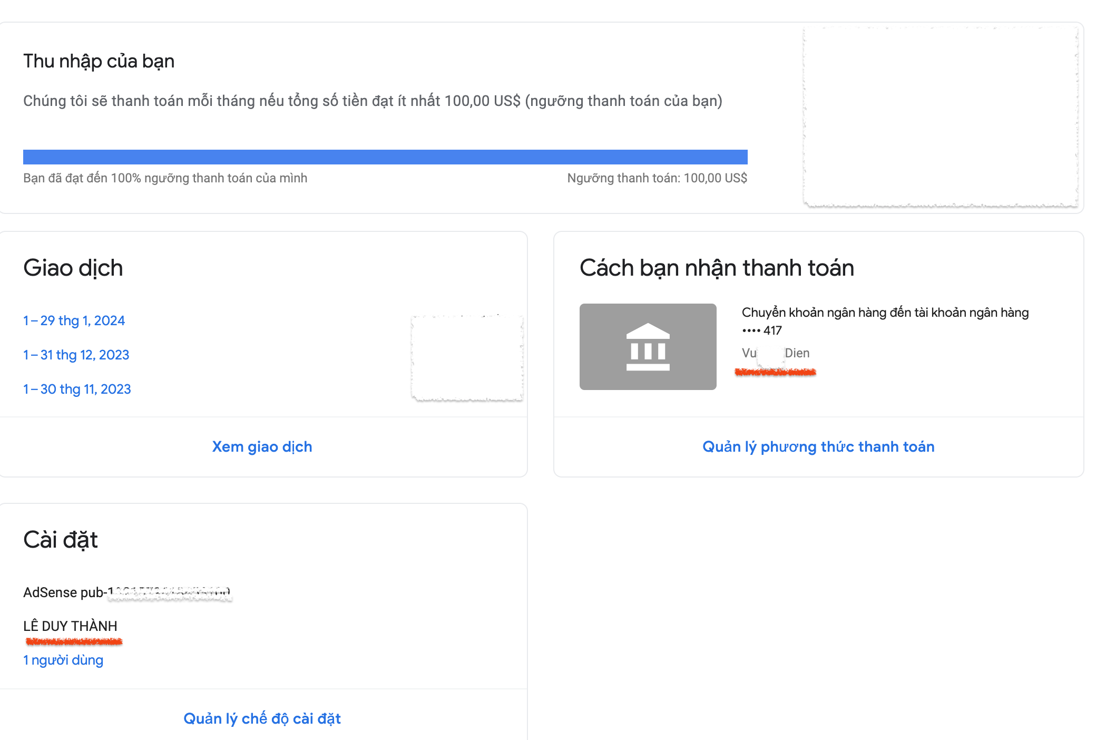Click the Xem giao dịch button
Screen dimensions: 1096x740
click(x=262, y=446)
